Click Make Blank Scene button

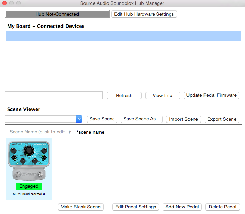pos(81,207)
